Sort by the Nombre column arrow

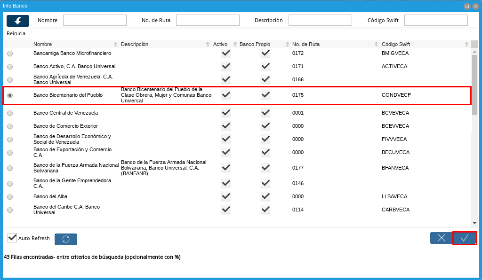click(116, 44)
